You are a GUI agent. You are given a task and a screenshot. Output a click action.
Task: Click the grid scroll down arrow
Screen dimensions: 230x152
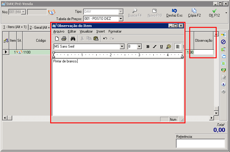[x=216, y=113]
